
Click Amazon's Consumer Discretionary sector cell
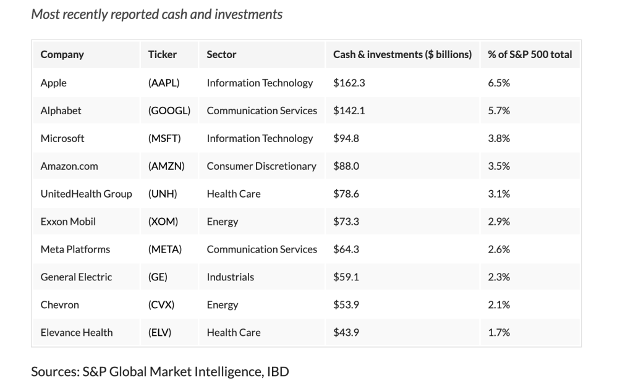point(261,166)
